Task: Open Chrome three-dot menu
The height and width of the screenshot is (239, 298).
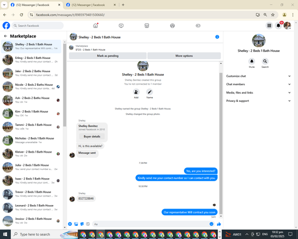Action: click(x=293, y=15)
